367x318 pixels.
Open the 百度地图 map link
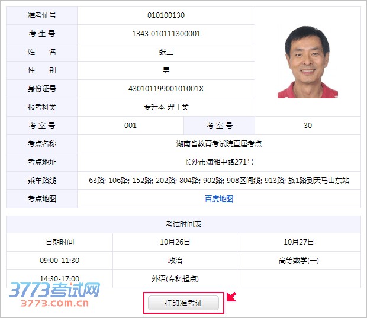[219, 199]
